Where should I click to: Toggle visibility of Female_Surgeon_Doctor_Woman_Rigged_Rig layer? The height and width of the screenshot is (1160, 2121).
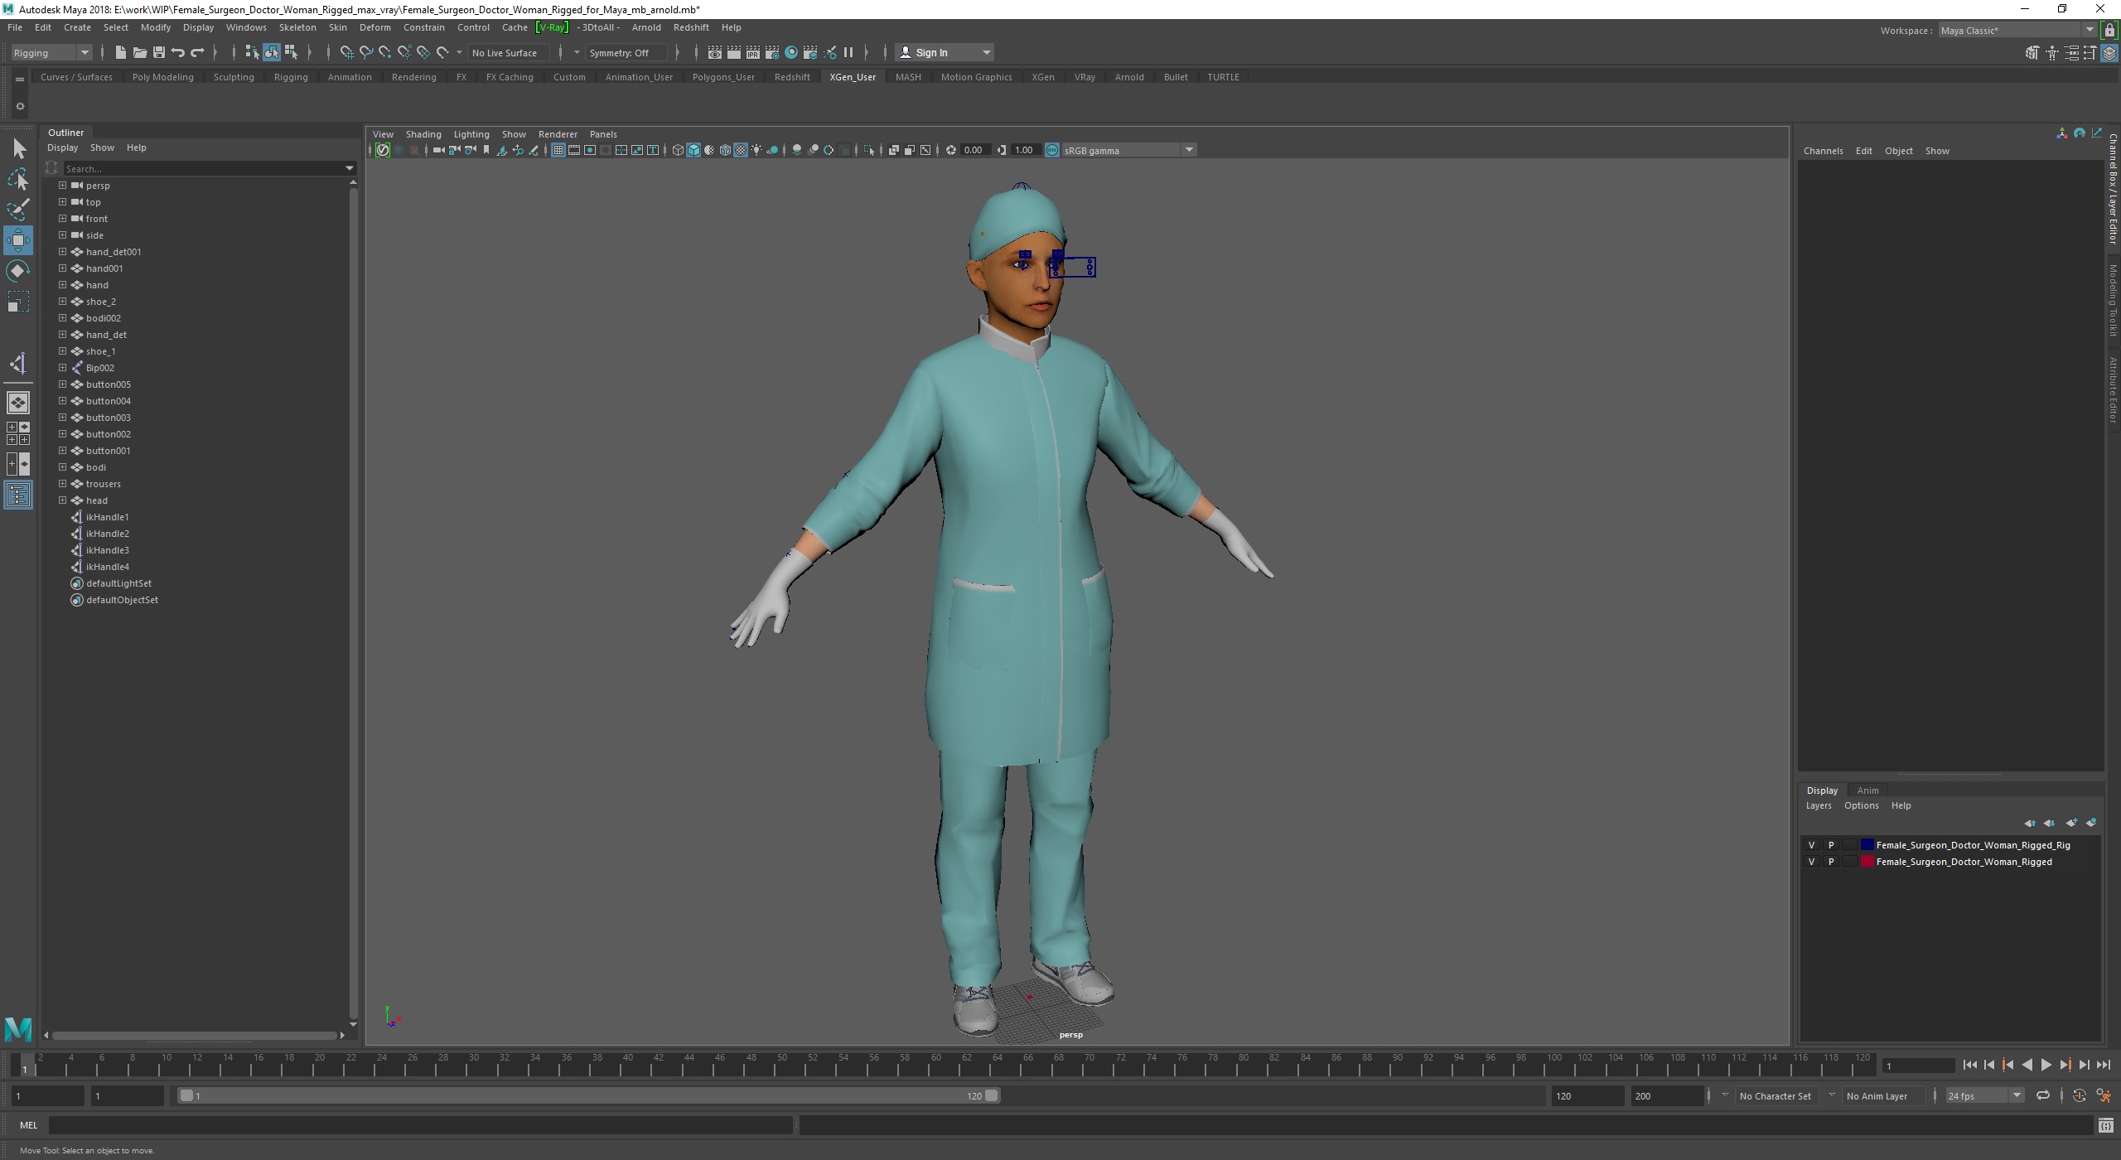(1811, 845)
